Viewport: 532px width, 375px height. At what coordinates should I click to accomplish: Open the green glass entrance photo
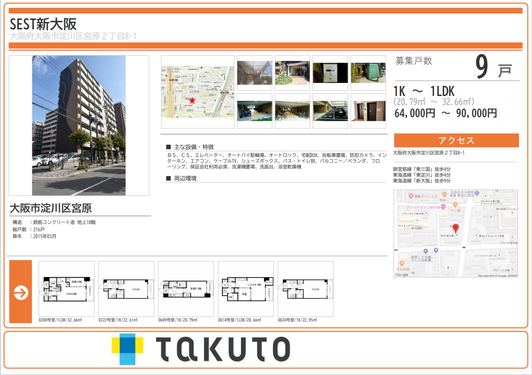click(368, 72)
